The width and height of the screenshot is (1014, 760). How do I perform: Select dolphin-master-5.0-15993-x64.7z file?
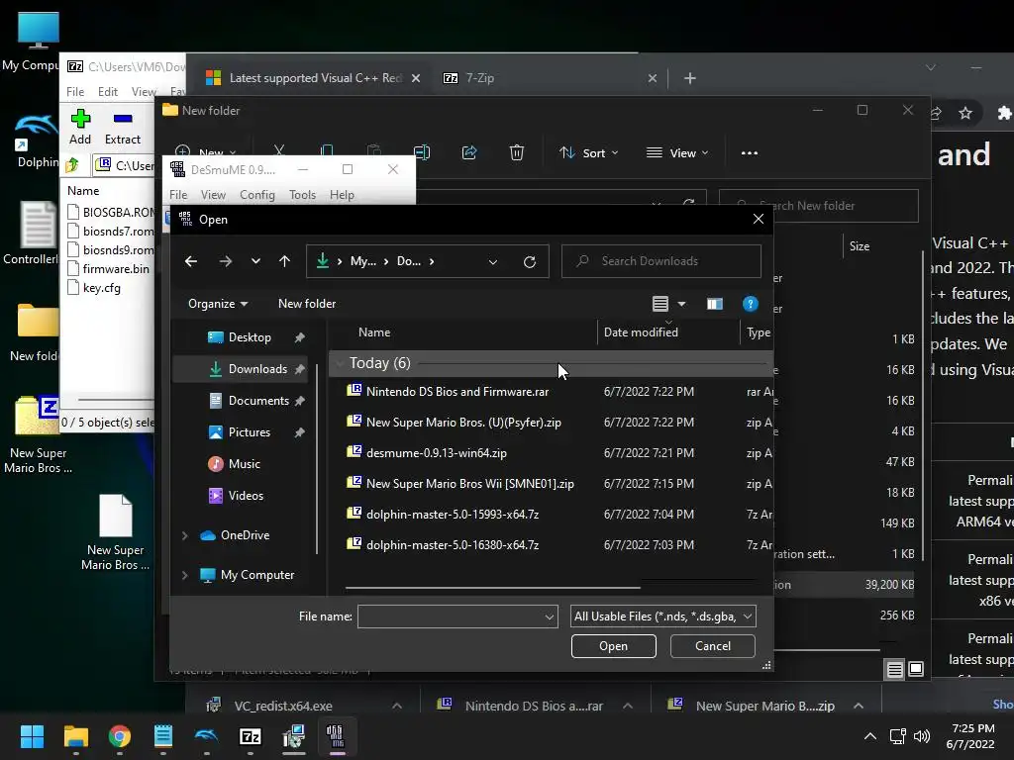[x=453, y=515]
